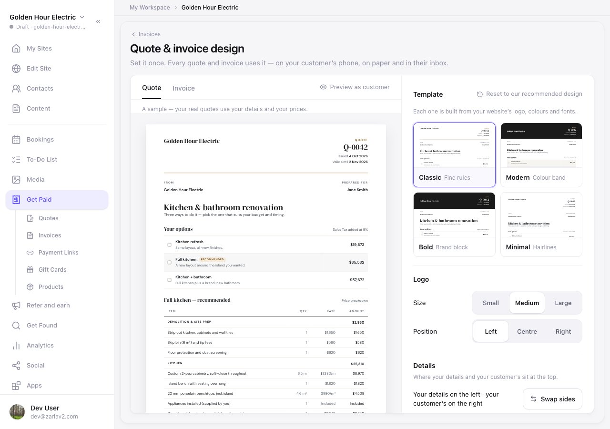Tick the Kitchen refresh option checkbox
Viewport: 610px width, 429px height.
click(169, 245)
